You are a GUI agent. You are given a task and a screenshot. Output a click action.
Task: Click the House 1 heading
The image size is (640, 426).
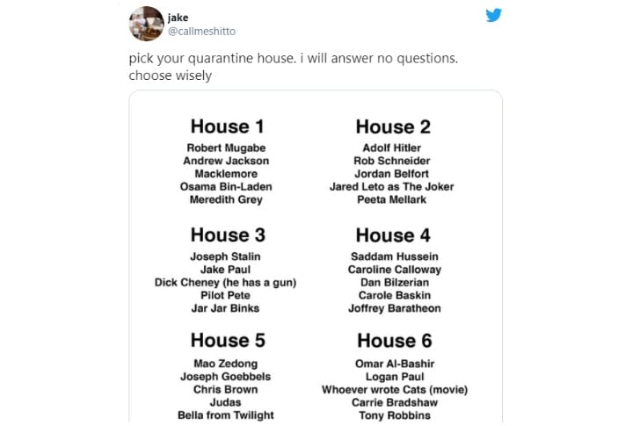coord(227,126)
